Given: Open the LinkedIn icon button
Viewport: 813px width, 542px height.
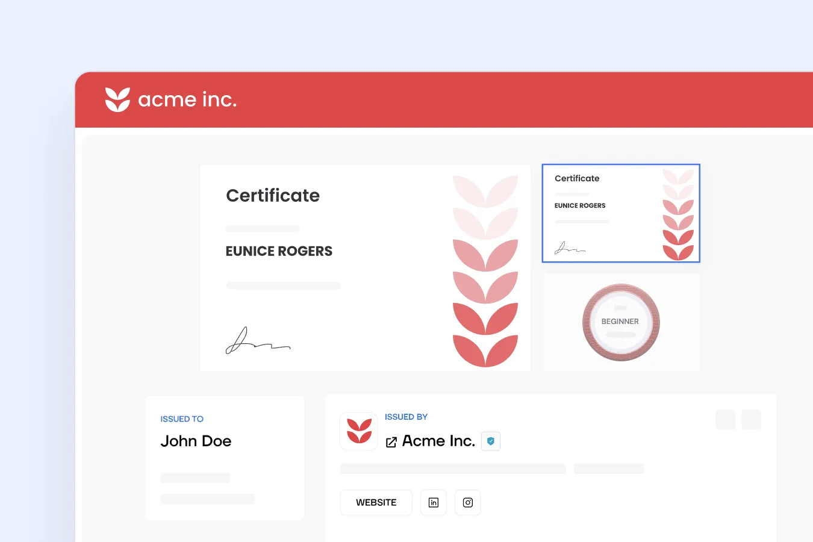Looking at the screenshot, I should [x=434, y=502].
